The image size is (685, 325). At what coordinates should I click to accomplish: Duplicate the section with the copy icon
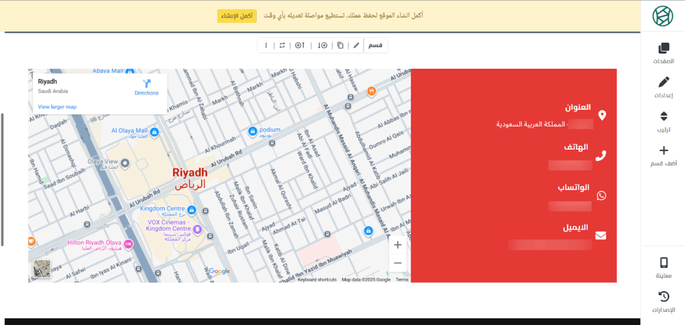point(340,45)
